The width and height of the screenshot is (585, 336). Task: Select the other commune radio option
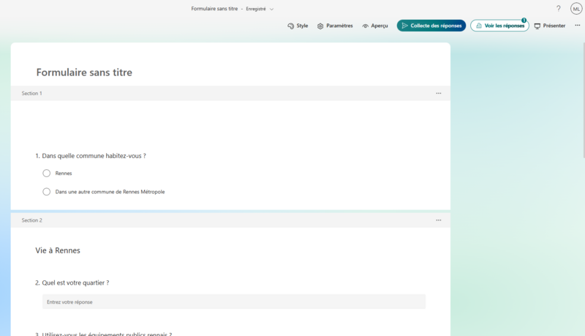coord(47,192)
